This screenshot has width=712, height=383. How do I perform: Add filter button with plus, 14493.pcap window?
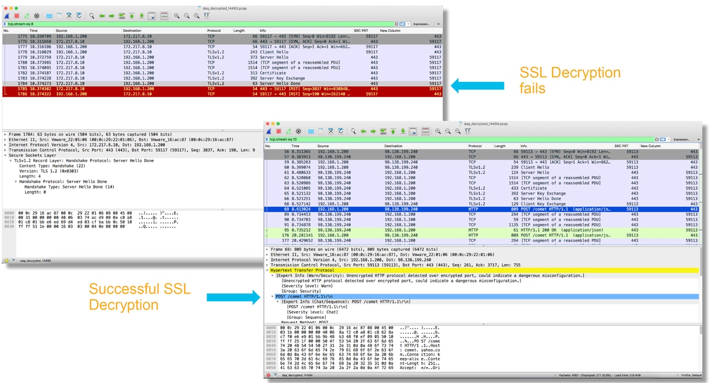(x=438, y=24)
